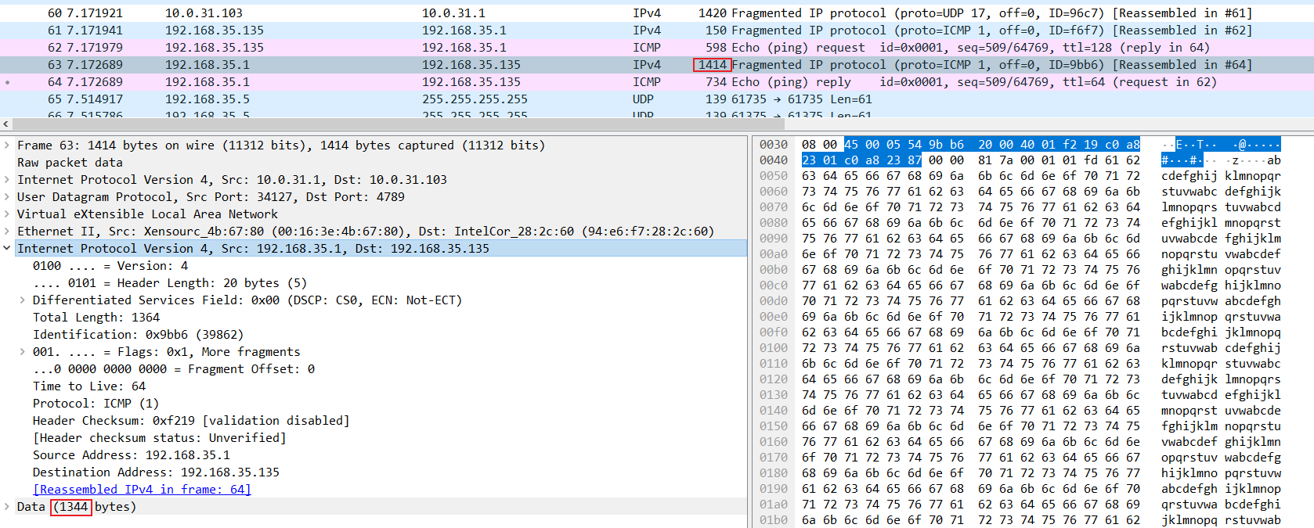The width and height of the screenshot is (1314, 528).
Task: Expand the User Datagram Protocol section
Action: (x=7, y=197)
